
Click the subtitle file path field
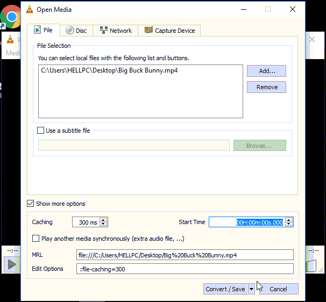[x=134, y=145]
